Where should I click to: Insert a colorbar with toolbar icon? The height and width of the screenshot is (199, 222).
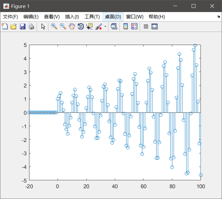pyautogui.click(x=126, y=26)
